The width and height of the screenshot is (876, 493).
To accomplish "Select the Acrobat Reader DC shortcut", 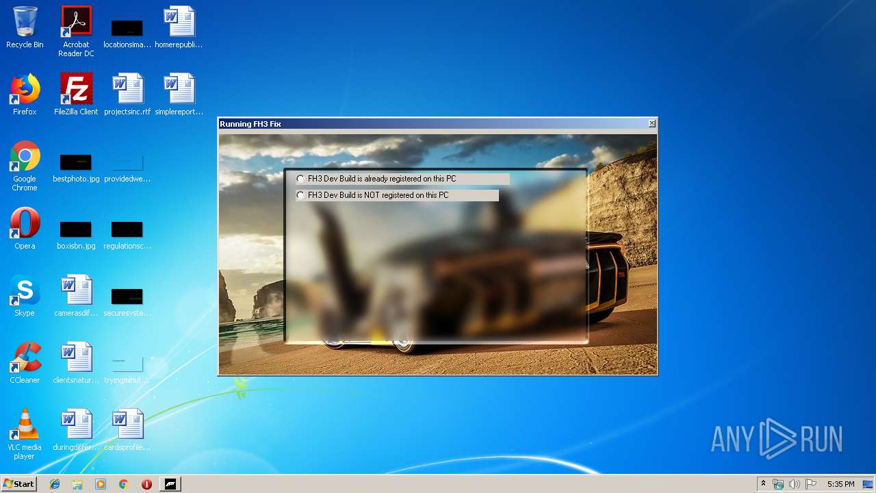I will 76,31.
